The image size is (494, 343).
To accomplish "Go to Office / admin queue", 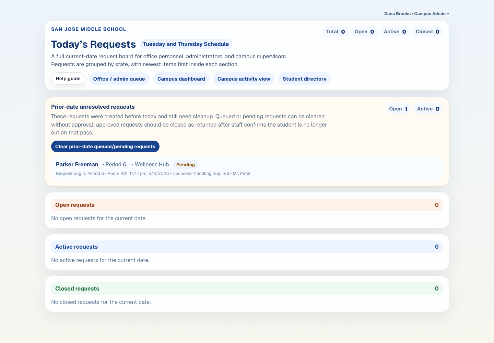I will (119, 79).
